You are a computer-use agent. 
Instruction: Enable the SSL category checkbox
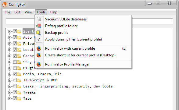[x=15, y=62]
